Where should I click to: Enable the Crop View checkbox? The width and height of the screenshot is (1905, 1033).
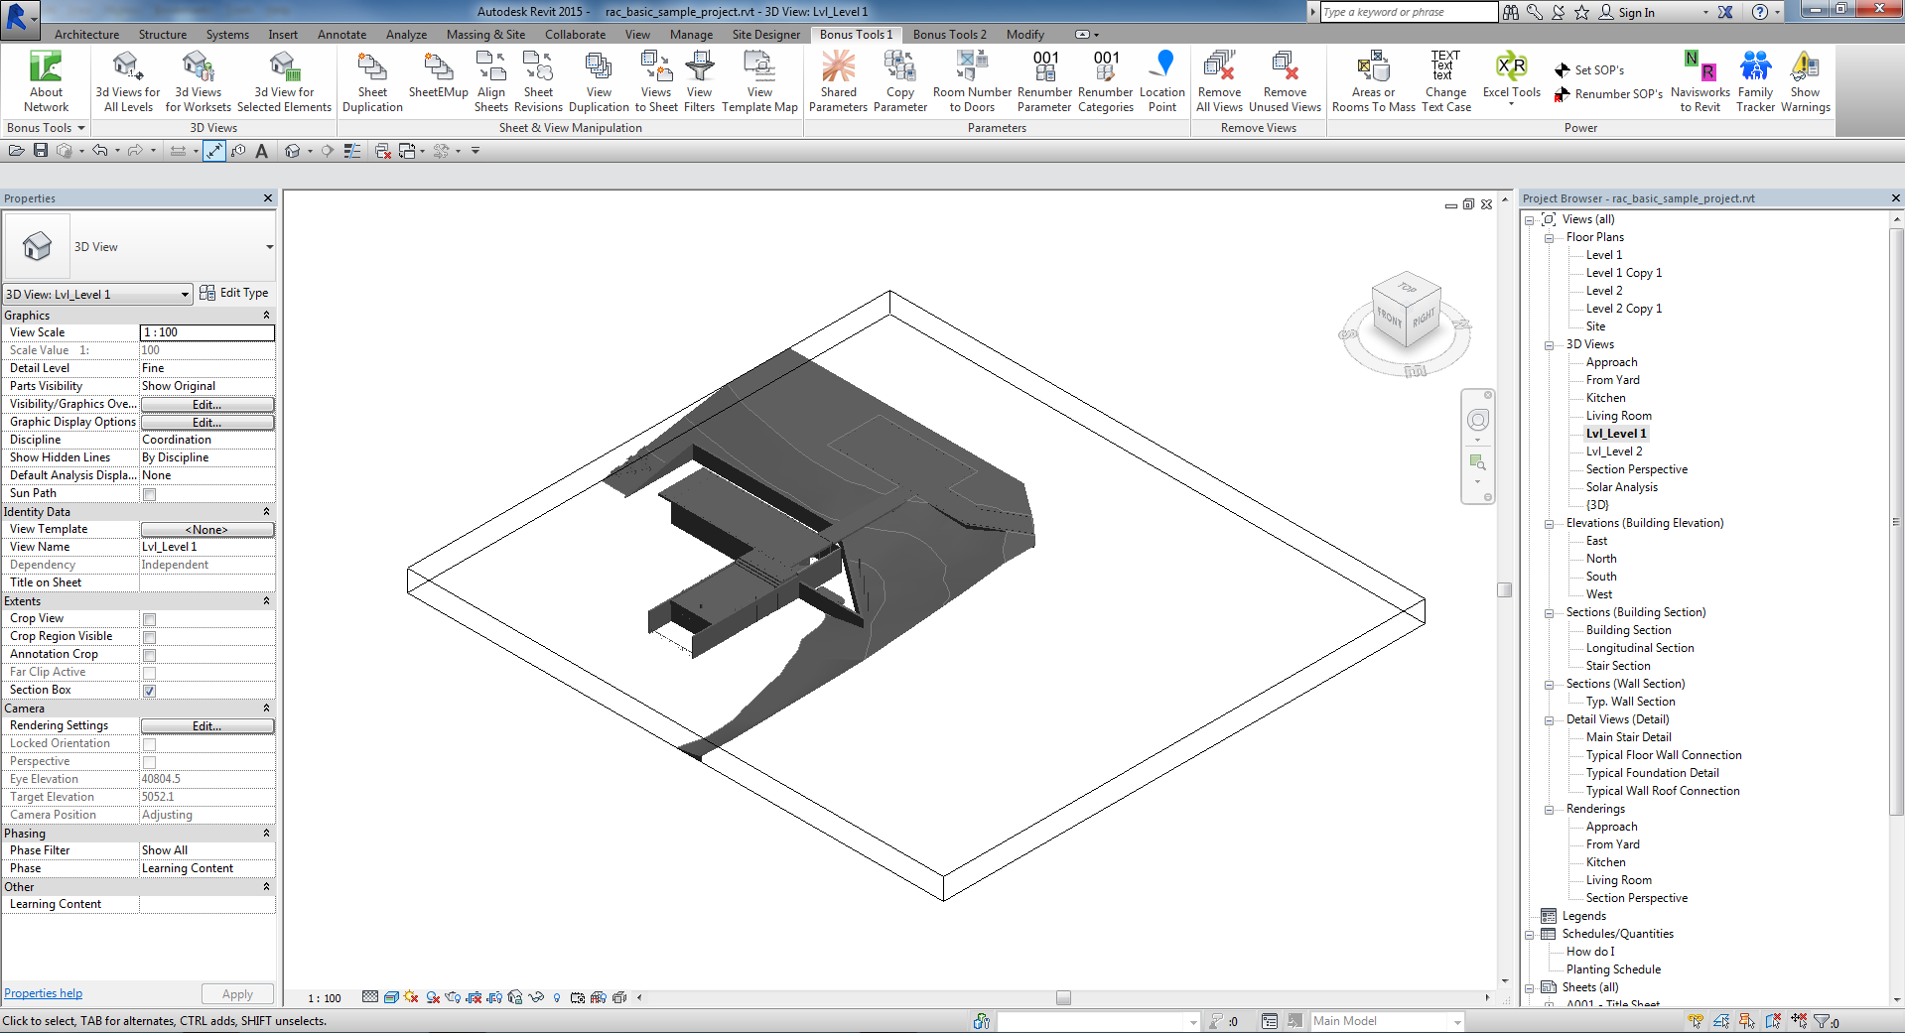point(149,619)
